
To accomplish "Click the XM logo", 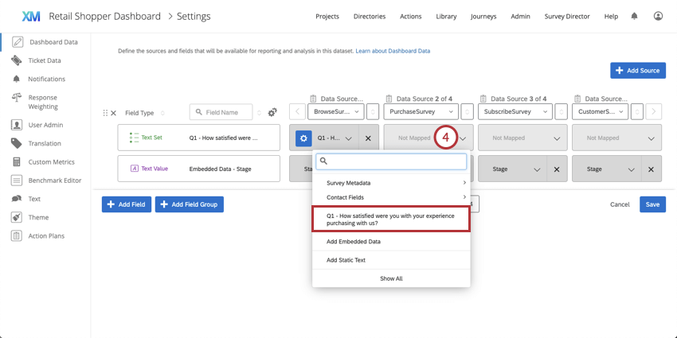I will click(31, 16).
